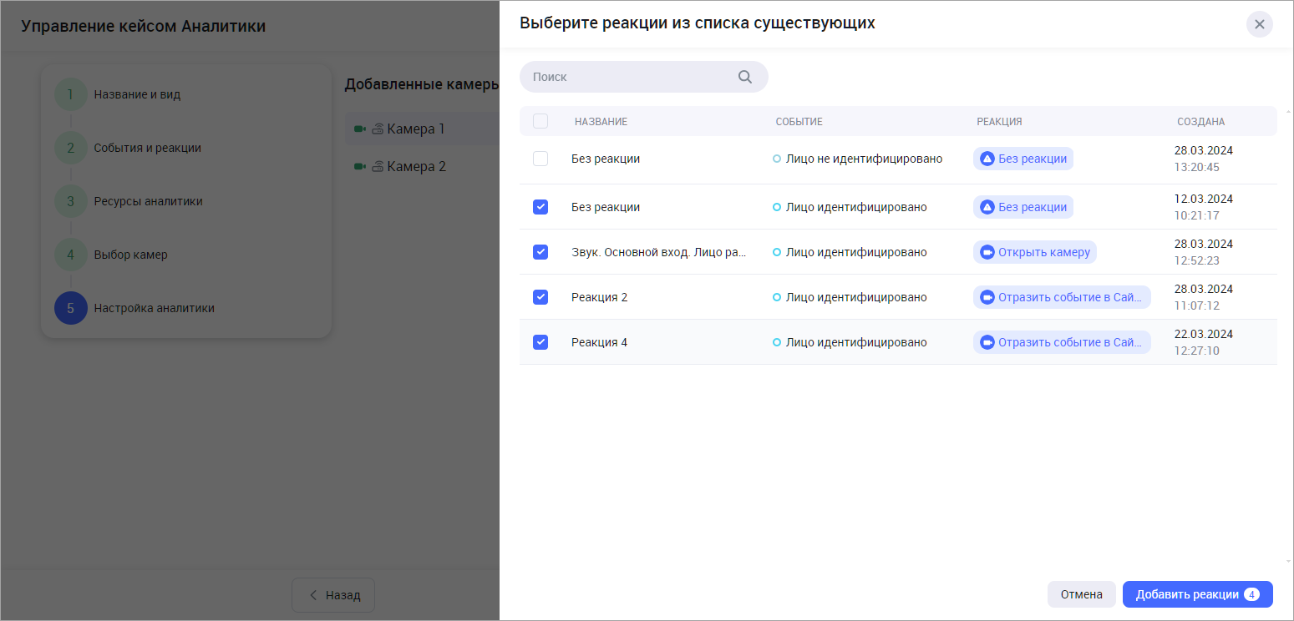
Task: Uncheck the 'Звук. Основной вход' row checkbox
Action: [x=540, y=252]
